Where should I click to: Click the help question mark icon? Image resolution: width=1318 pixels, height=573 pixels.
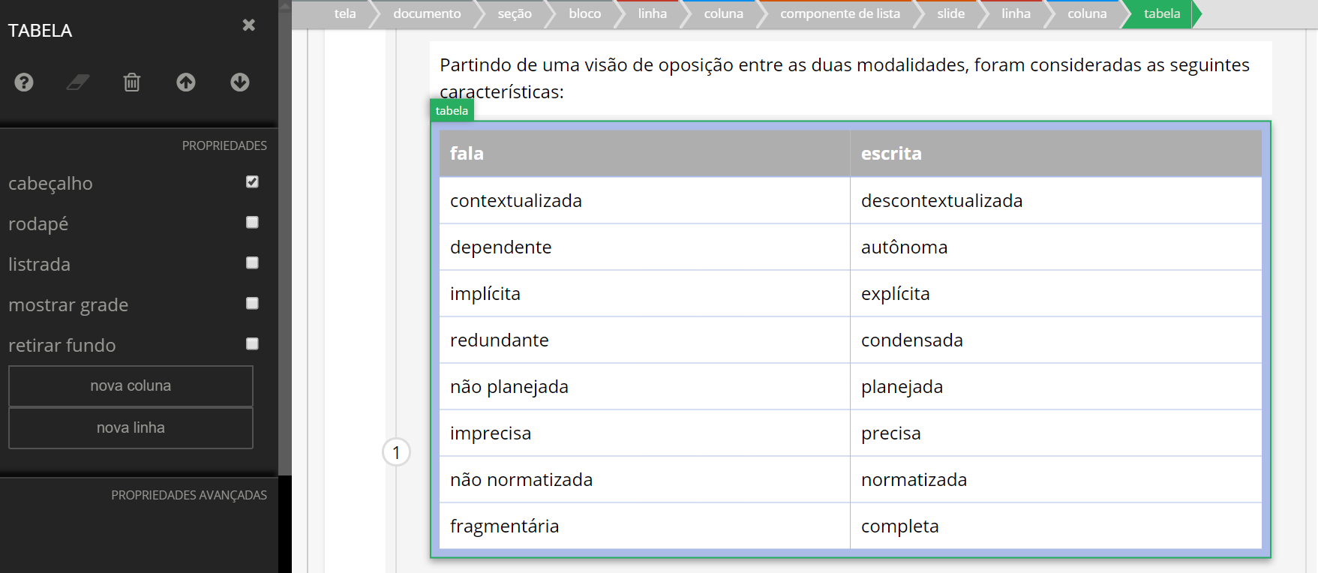(24, 82)
